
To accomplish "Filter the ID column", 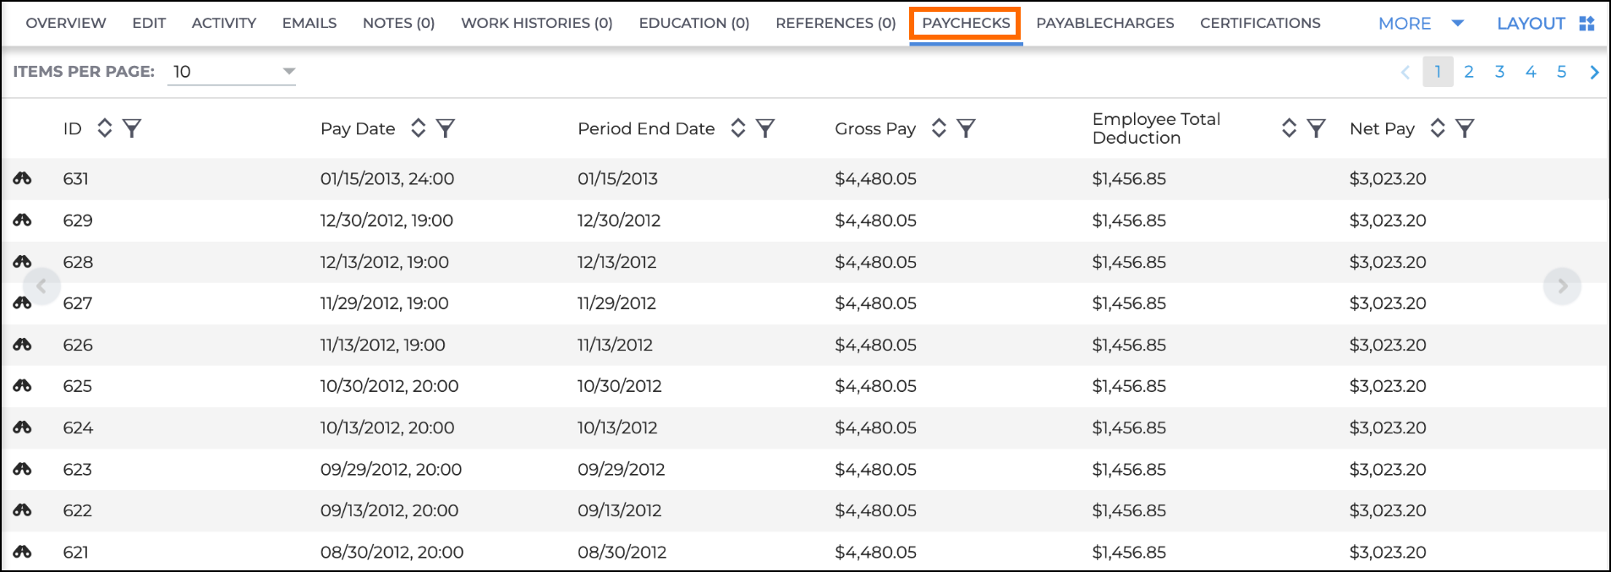I will click(x=132, y=128).
